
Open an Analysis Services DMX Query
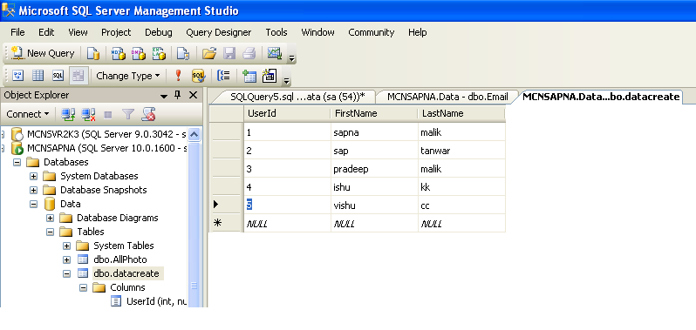click(x=139, y=54)
